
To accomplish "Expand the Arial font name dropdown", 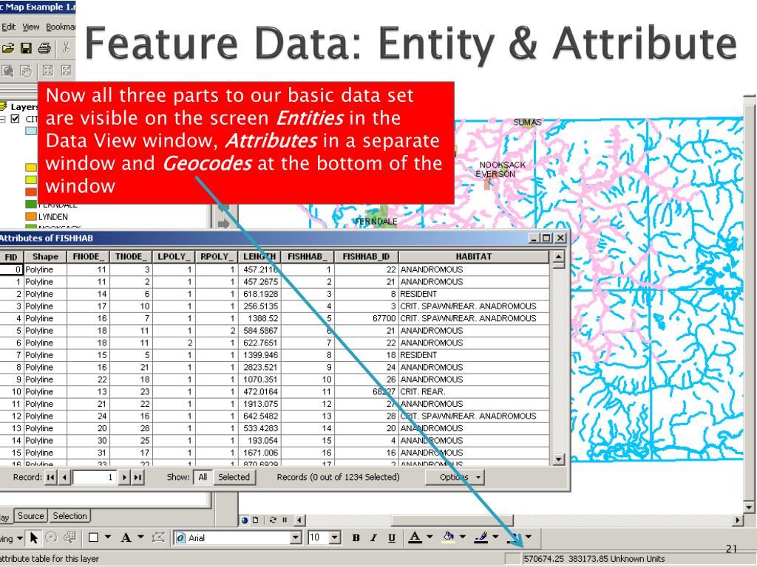I will click(296, 537).
